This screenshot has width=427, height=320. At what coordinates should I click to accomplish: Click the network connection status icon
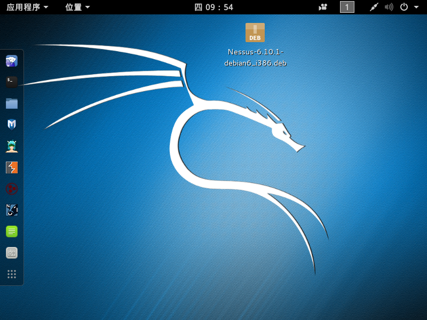(375, 7)
